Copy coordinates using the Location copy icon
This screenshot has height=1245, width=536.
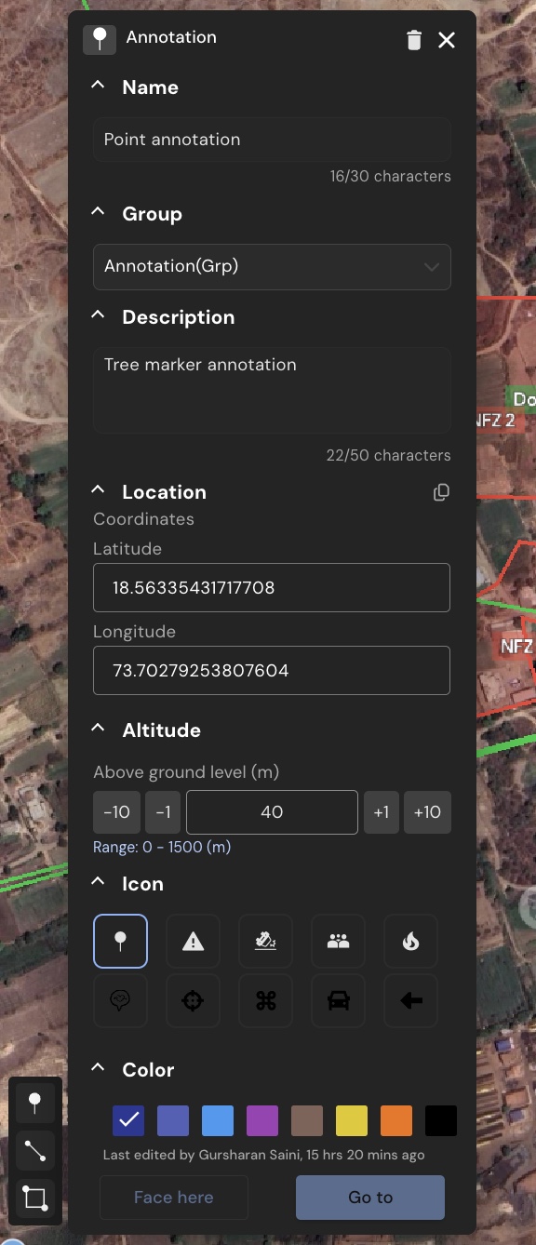[441, 492]
